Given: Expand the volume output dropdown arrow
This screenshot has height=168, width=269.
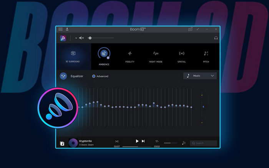Looking at the screenshot, I should coord(76,38).
